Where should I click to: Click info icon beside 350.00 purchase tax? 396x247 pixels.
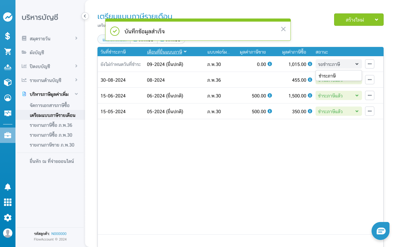point(310,111)
